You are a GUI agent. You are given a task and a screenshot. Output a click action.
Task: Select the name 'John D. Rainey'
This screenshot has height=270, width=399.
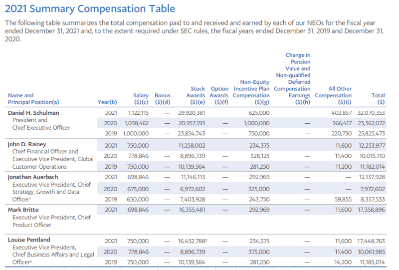tap(27, 144)
